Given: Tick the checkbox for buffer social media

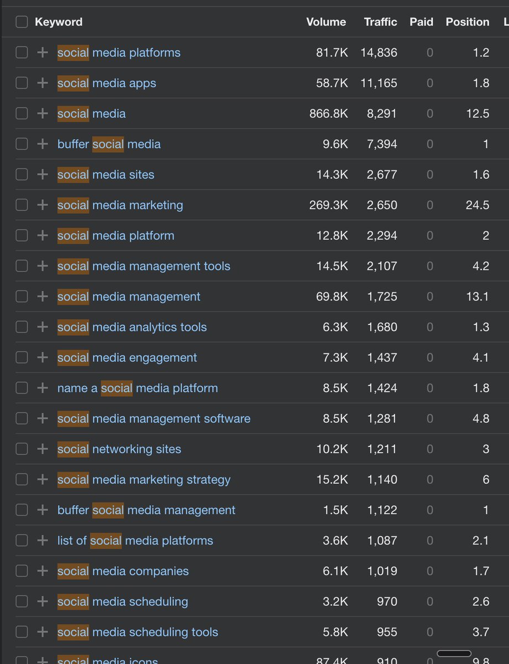Looking at the screenshot, I should 22,144.
